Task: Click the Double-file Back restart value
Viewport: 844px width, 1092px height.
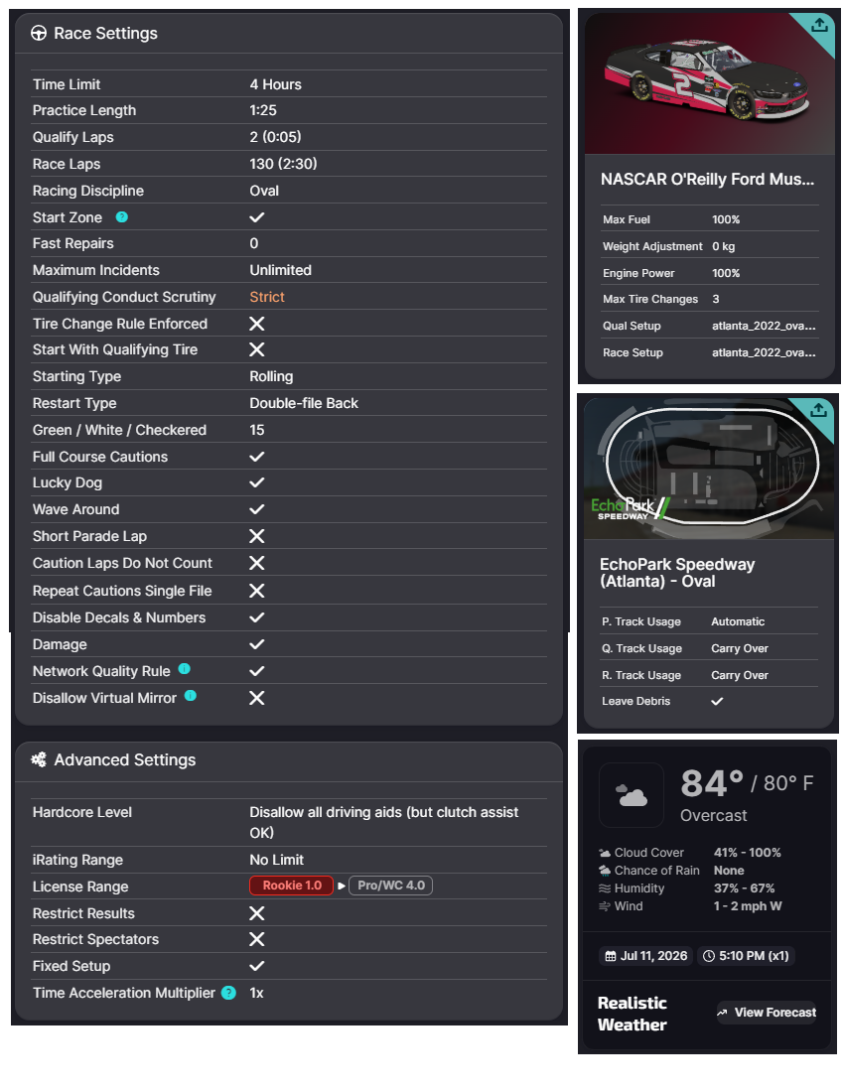Action: [304, 403]
